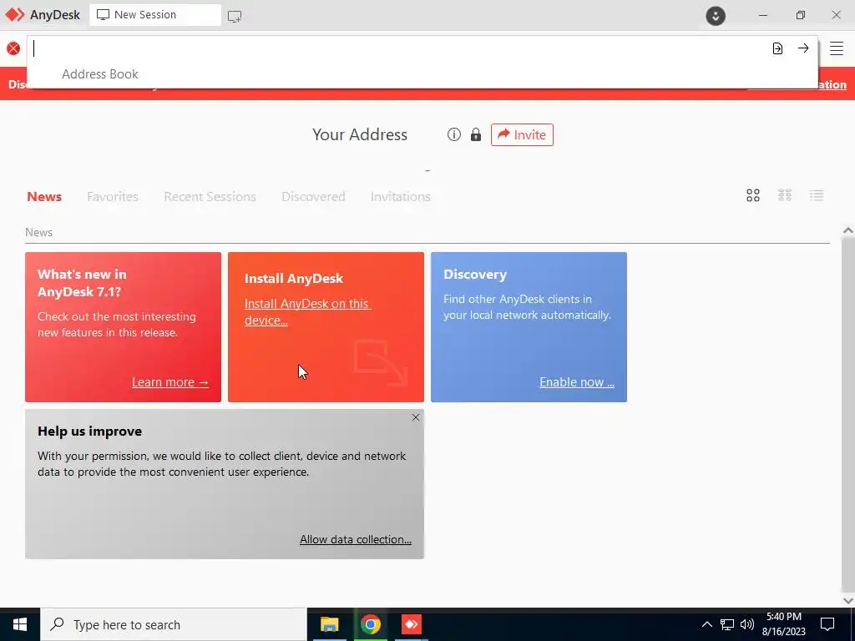The image size is (855, 641).
Task: Open the file transfer icon in address bar
Action: pos(777,48)
